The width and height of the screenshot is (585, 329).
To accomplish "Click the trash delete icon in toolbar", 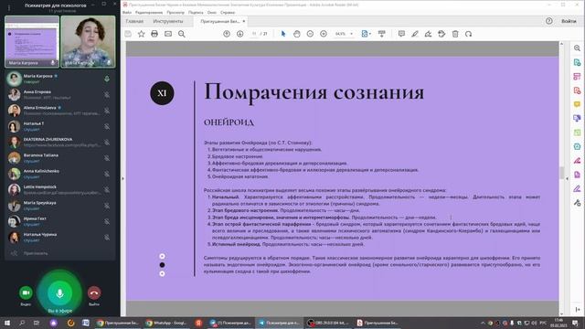I will [x=455, y=34].
